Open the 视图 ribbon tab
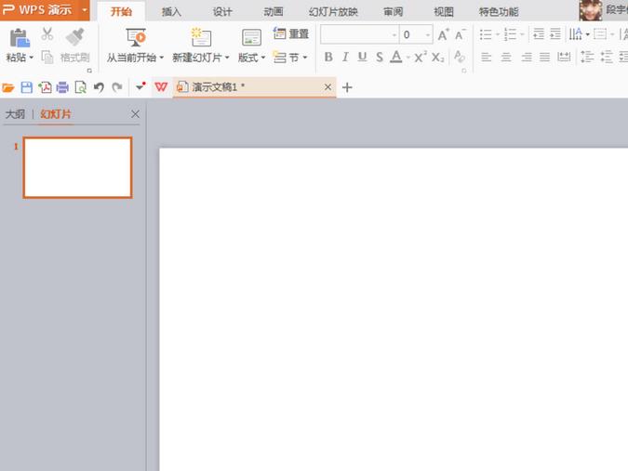Image resolution: width=628 pixels, height=471 pixels. (444, 11)
